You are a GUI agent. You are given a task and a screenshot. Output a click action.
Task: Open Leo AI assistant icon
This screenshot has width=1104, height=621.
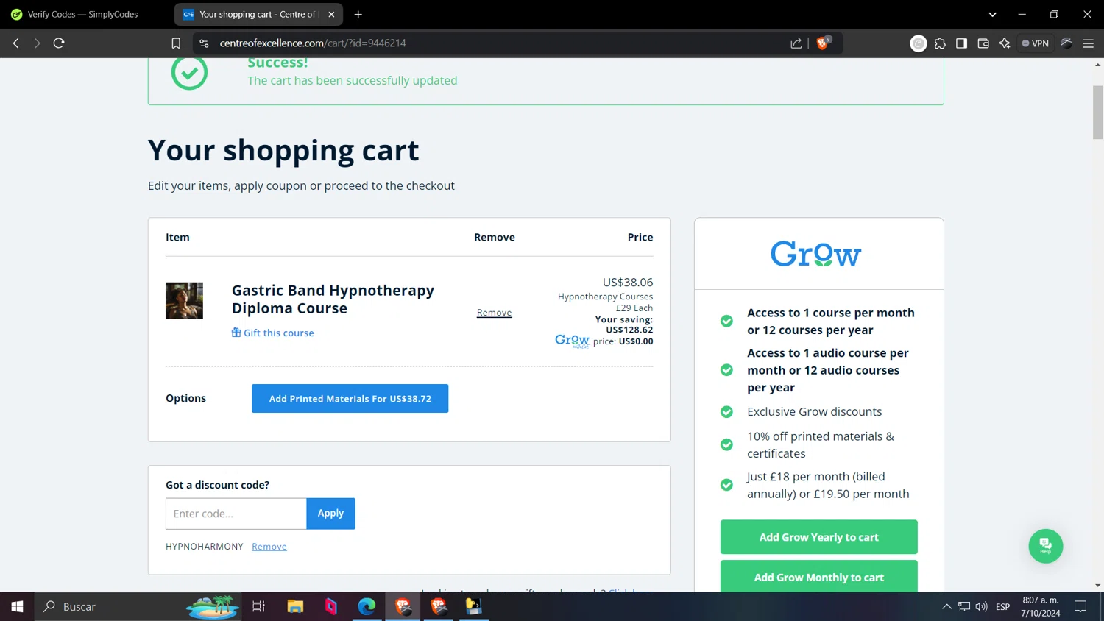(x=1005, y=43)
